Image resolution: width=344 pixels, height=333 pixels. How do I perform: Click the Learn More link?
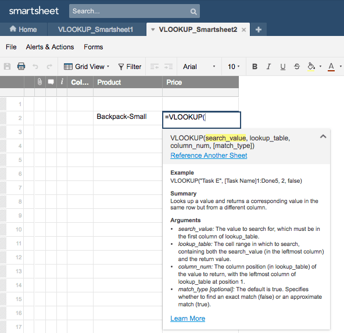[x=188, y=318]
